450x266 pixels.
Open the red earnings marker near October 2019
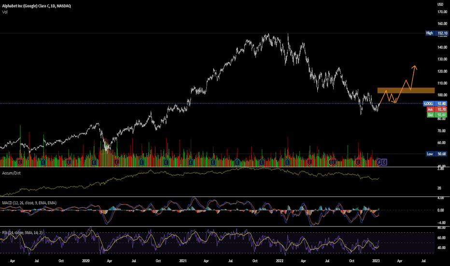(69, 162)
